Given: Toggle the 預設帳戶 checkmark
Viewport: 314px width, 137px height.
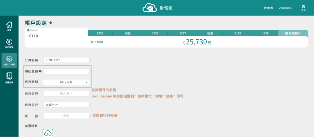Looking at the screenshot, I should (28, 30).
